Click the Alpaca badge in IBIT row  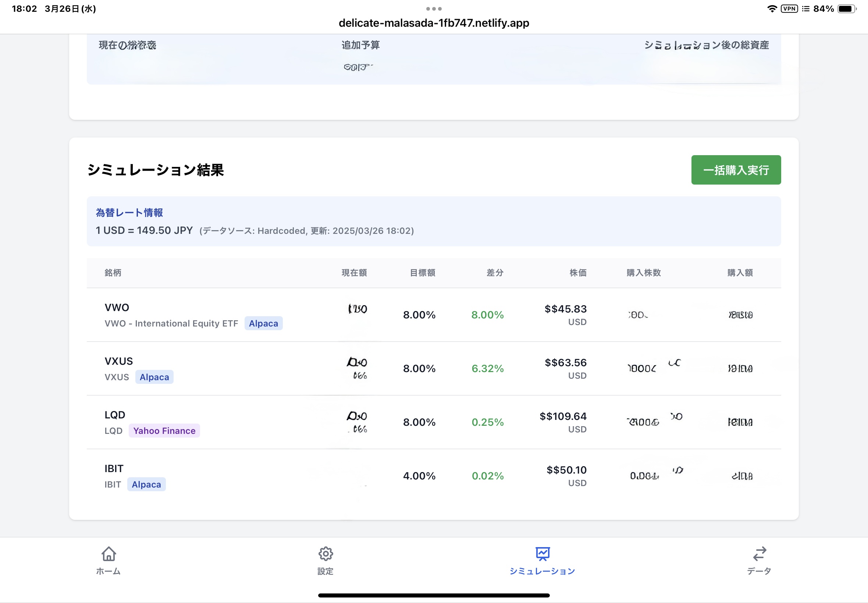coord(146,484)
